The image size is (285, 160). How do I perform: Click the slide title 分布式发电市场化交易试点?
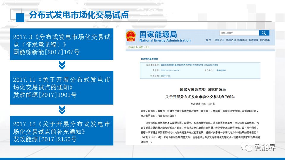[x=79, y=15]
